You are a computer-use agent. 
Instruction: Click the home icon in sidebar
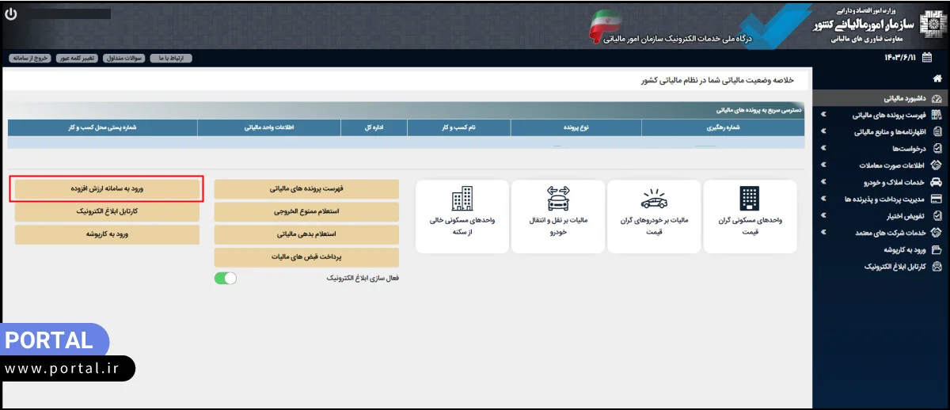pos(937,78)
